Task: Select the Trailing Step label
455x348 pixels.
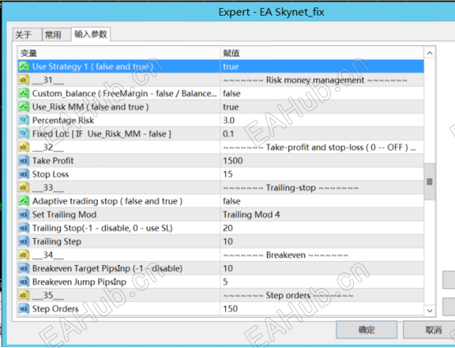Action: 57,241
